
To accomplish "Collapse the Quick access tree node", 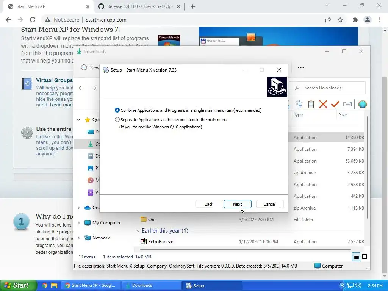I will click(79, 120).
